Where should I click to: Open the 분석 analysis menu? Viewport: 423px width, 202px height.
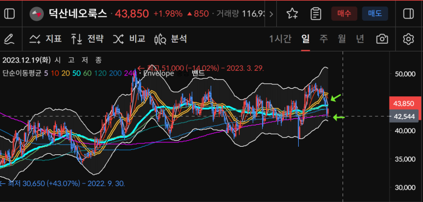tap(171, 39)
